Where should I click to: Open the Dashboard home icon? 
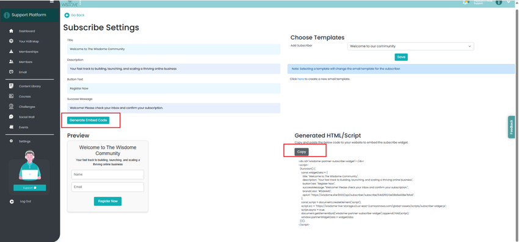pyautogui.click(x=11, y=31)
